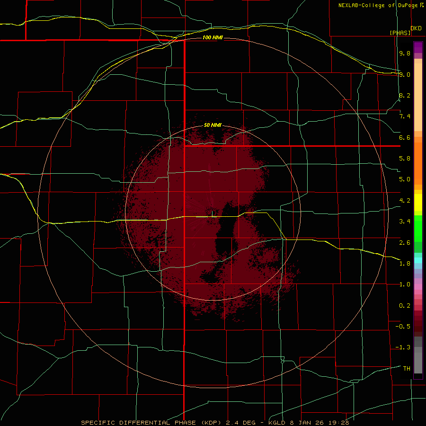Click the 7.4 scale value
The image size is (426, 426).
405,116
